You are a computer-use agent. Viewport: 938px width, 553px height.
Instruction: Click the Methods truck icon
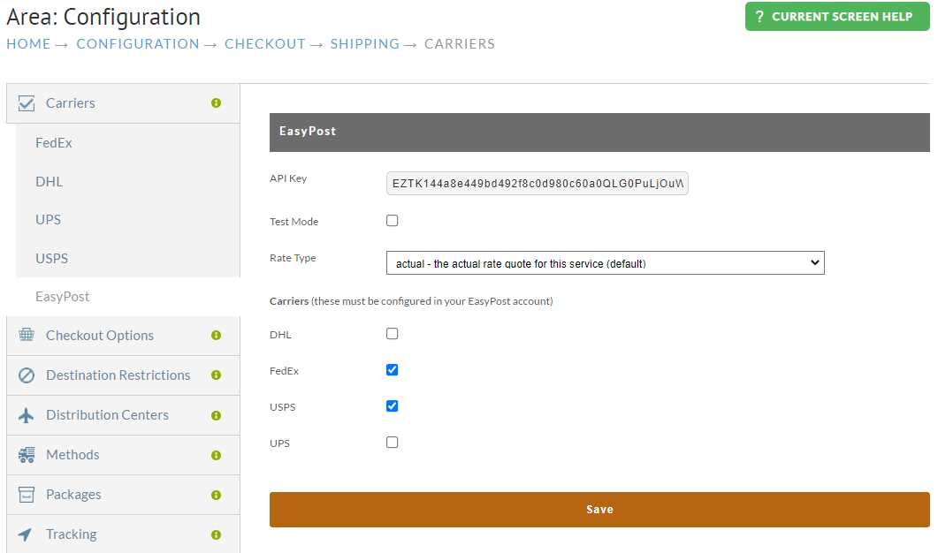point(27,455)
